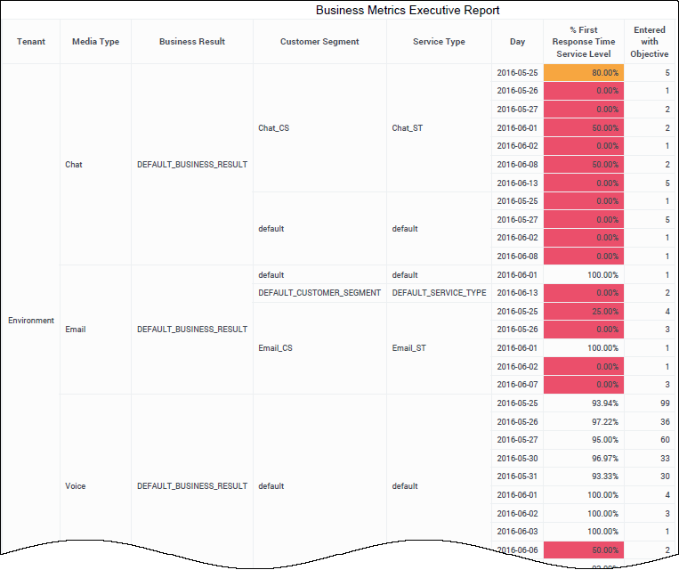Click the Email_ST service type cell

(x=408, y=348)
